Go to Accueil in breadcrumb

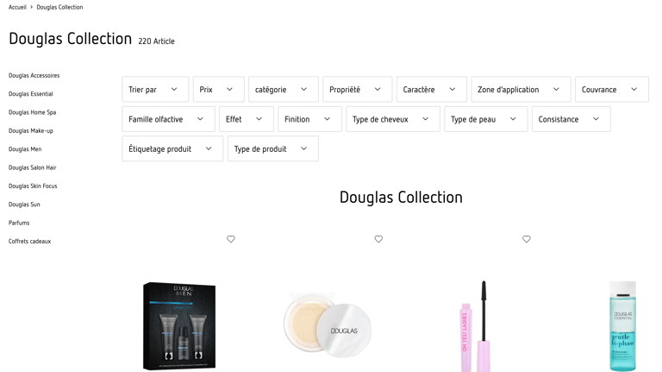(17, 7)
